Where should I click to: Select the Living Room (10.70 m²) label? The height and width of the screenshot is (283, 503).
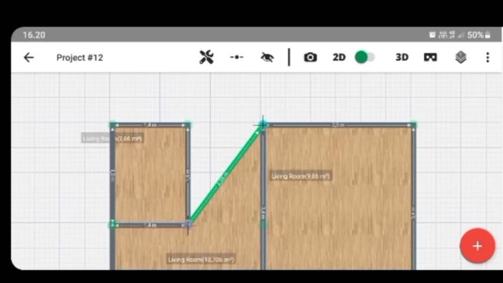(x=201, y=260)
